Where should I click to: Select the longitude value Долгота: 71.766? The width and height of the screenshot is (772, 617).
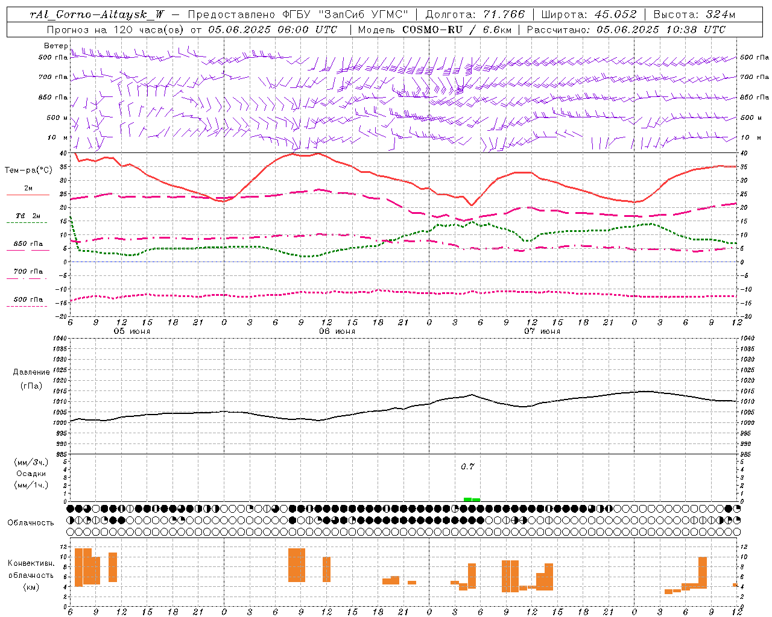click(475, 15)
